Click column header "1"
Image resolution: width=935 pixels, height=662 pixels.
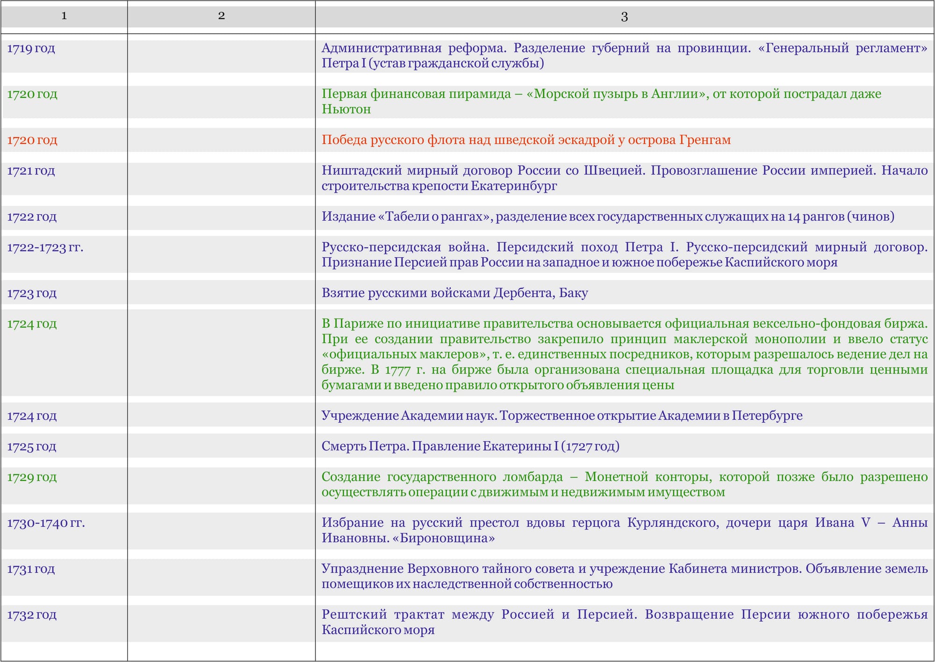pyautogui.click(x=64, y=16)
